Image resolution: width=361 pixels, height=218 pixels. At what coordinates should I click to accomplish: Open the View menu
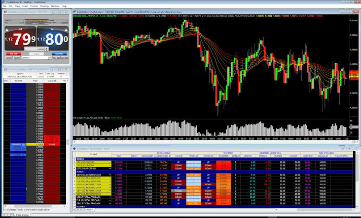click(x=18, y=6)
